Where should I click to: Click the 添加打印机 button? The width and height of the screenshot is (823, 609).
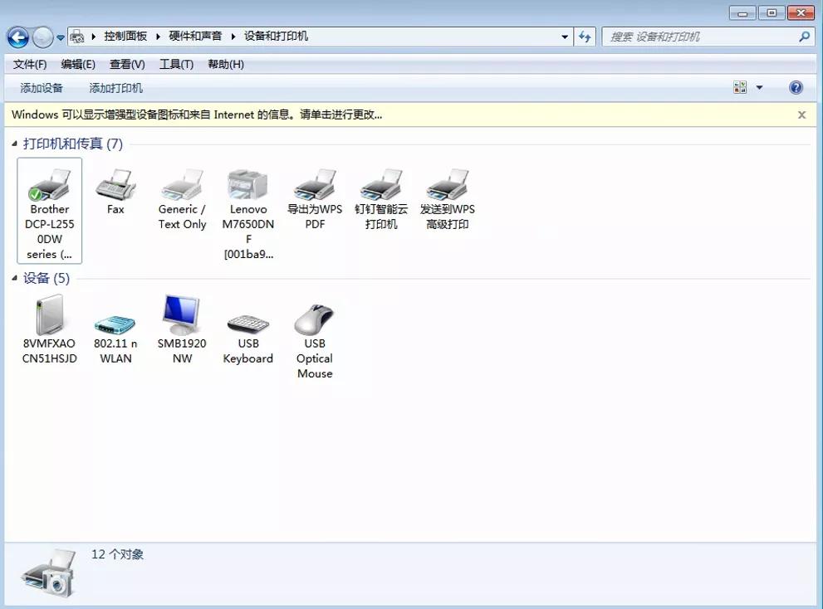[115, 88]
